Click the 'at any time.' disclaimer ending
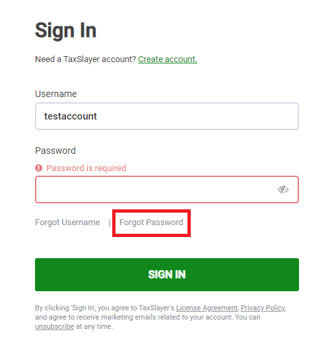Image resolution: width=334 pixels, height=348 pixels. coord(94,326)
